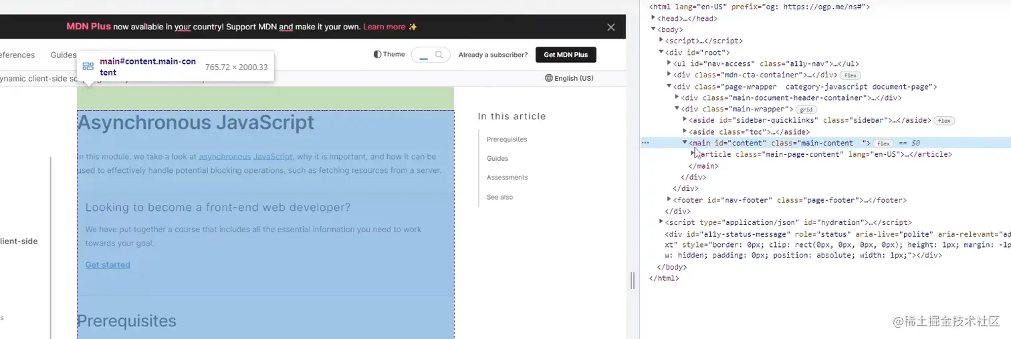The image size is (1011, 339).
Task: Expand the article main-page-content node
Action: (x=693, y=154)
